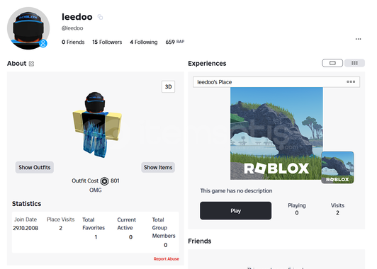The height and width of the screenshot is (269, 377).
Task: Click the edit About pencil icon
Action: click(31, 64)
